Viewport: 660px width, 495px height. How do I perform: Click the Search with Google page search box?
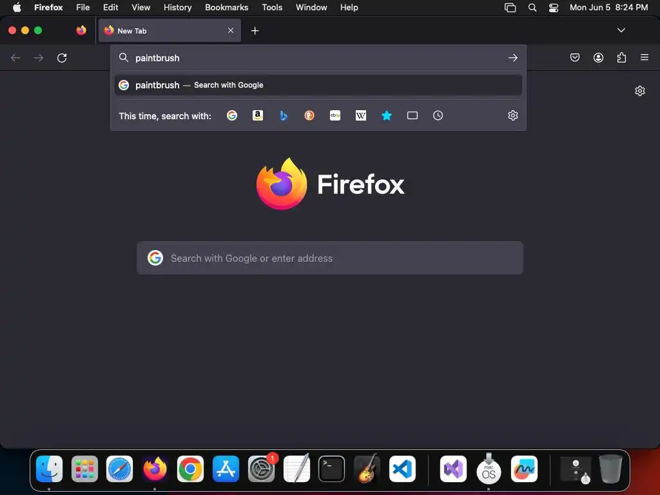click(x=330, y=258)
